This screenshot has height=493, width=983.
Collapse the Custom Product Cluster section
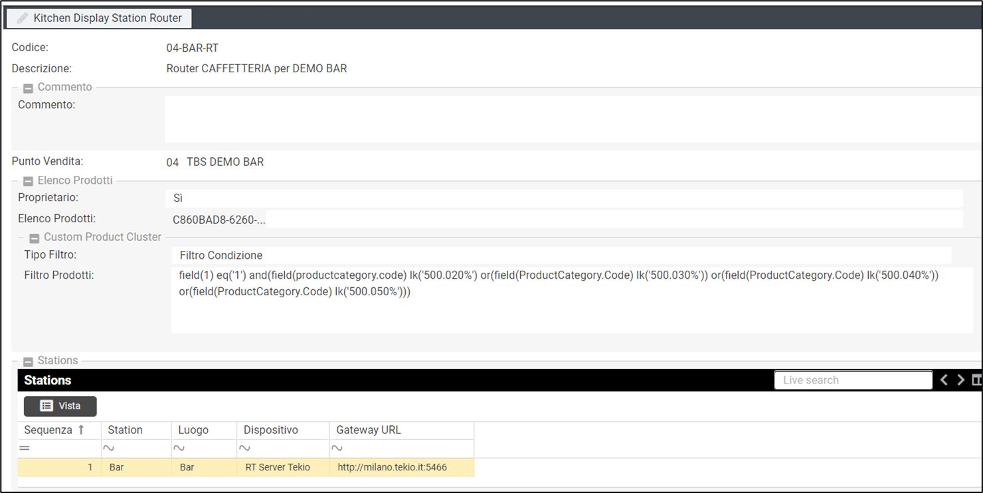click(35, 238)
